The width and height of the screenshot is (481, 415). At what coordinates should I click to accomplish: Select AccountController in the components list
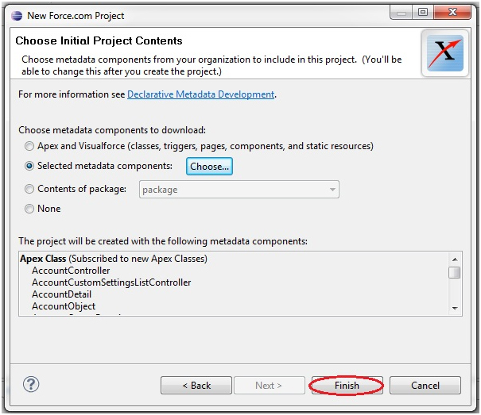click(x=71, y=271)
